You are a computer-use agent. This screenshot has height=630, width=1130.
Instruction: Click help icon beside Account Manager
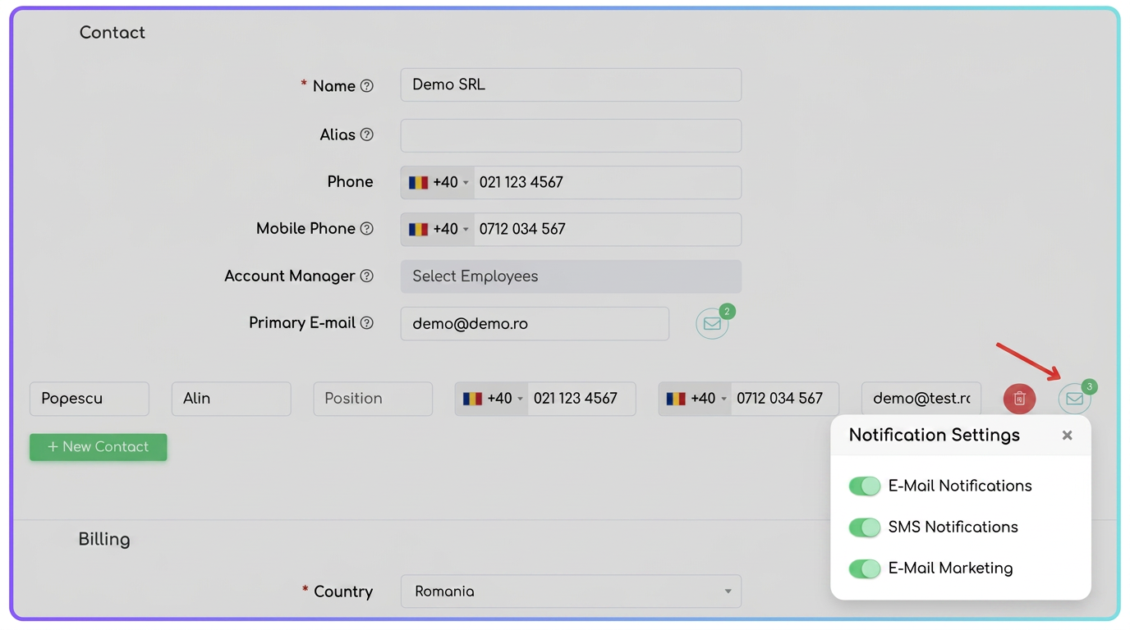[x=367, y=276]
